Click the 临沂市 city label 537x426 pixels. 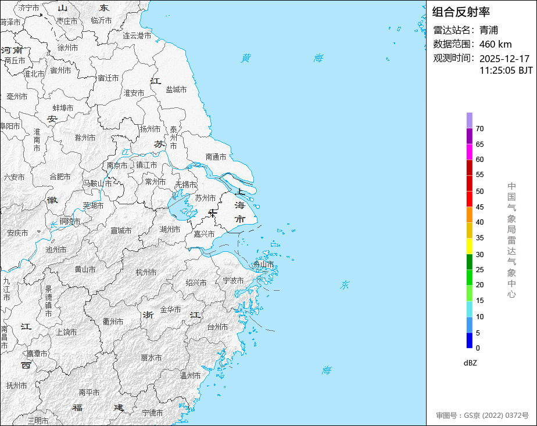coord(101,20)
